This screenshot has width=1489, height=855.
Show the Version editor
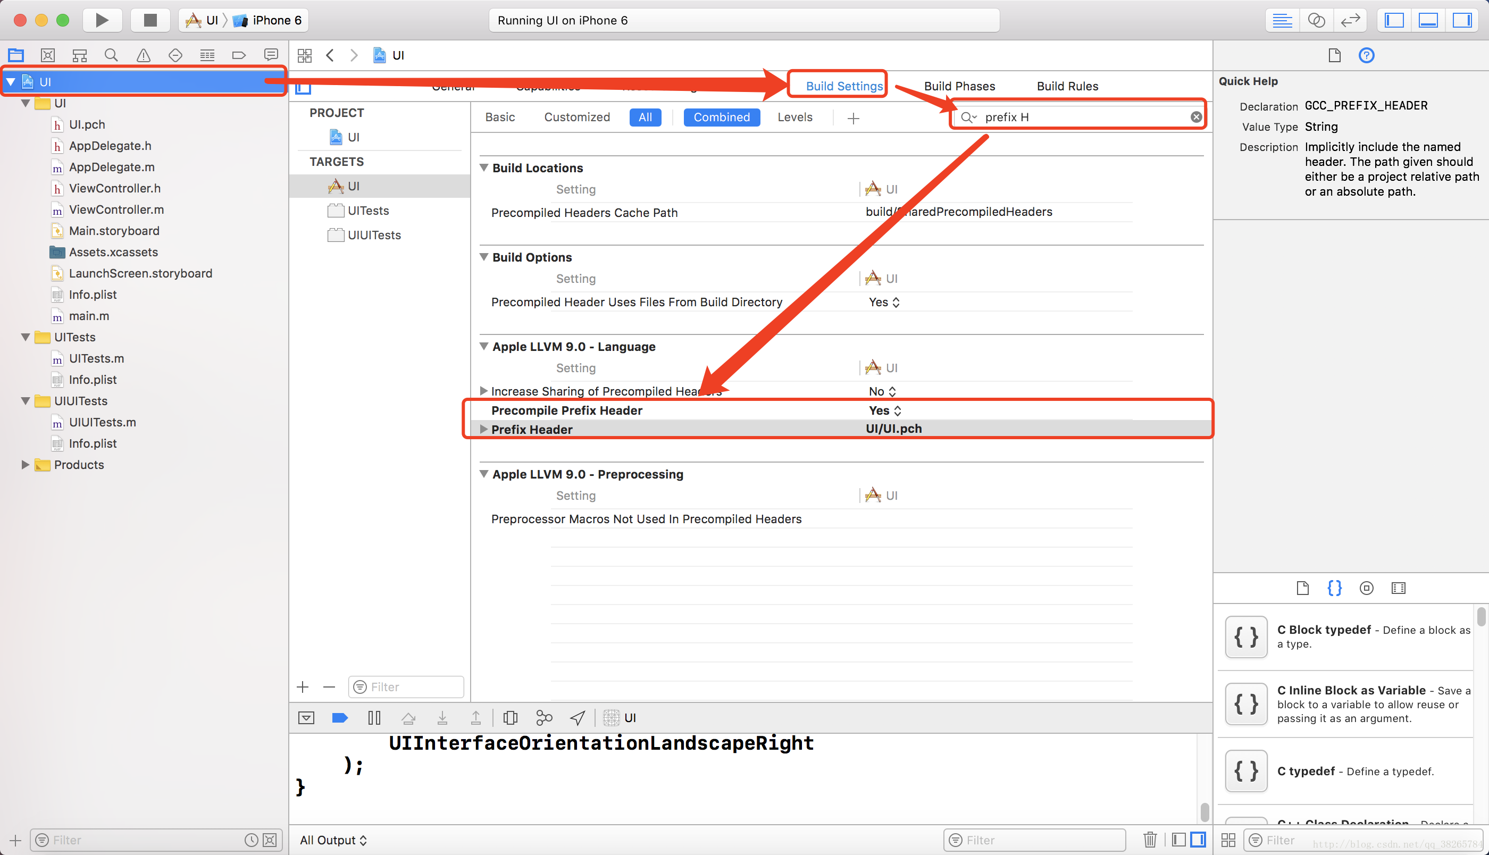[x=1350, y=20]
